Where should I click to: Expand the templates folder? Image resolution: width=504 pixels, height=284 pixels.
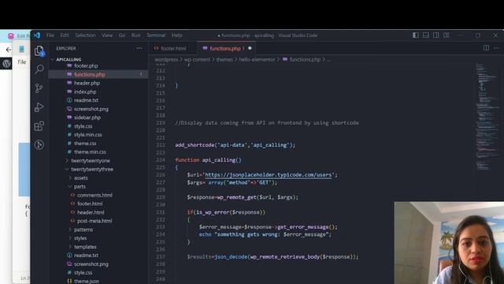[85, 247]
